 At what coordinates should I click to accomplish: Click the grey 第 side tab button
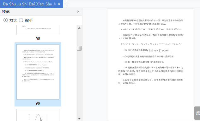pos(197,113)
